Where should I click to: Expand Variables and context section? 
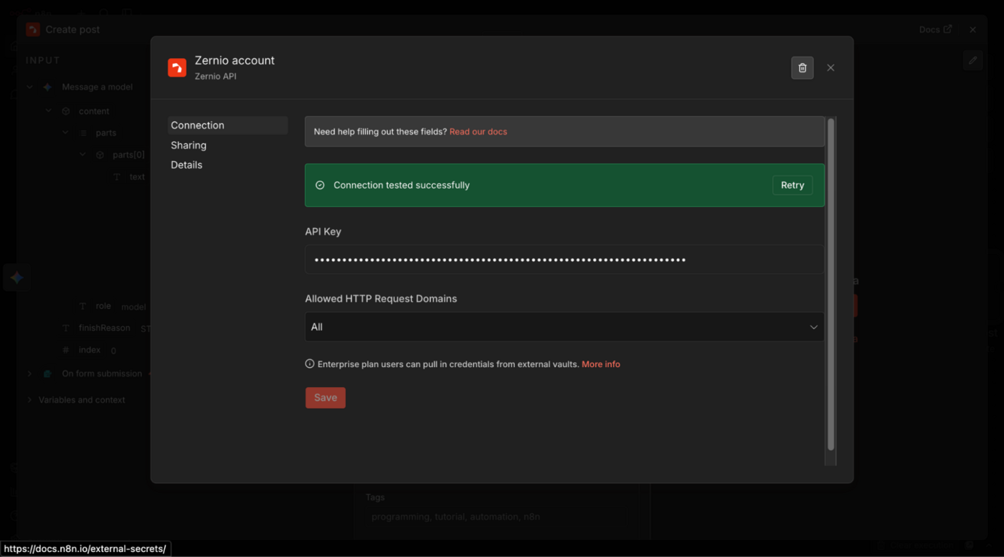pyautogui.click(x=30, y=400)
